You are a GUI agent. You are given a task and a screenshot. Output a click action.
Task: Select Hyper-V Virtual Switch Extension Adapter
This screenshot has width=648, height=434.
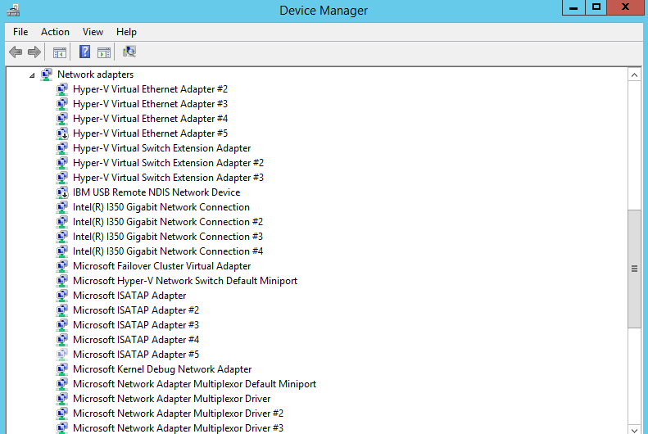(x=162, y=148)
